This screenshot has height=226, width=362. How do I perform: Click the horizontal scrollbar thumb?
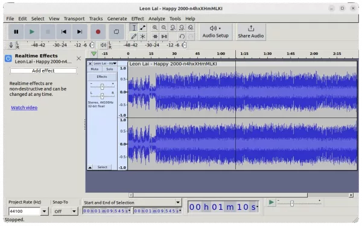[220, 195]
